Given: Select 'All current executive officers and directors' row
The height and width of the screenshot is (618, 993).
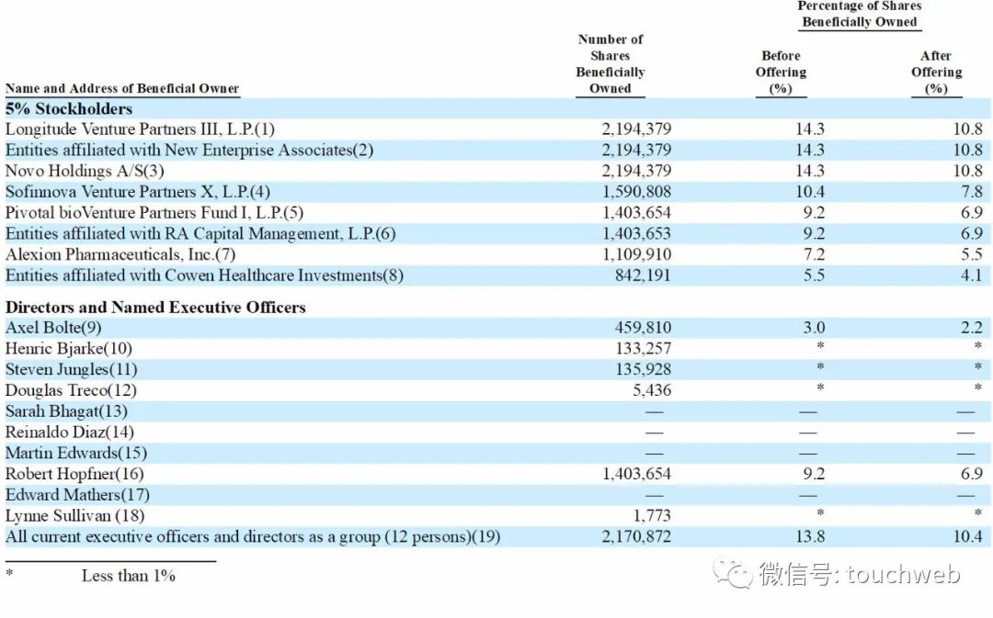Looking at the screenshot, I should (496, 537).
